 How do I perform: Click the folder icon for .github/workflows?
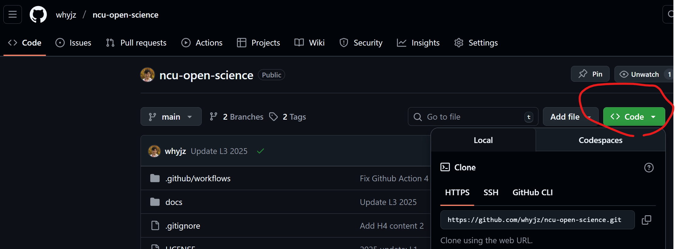point(155,178)
